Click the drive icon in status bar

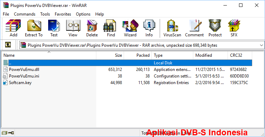tap(5, 133)
